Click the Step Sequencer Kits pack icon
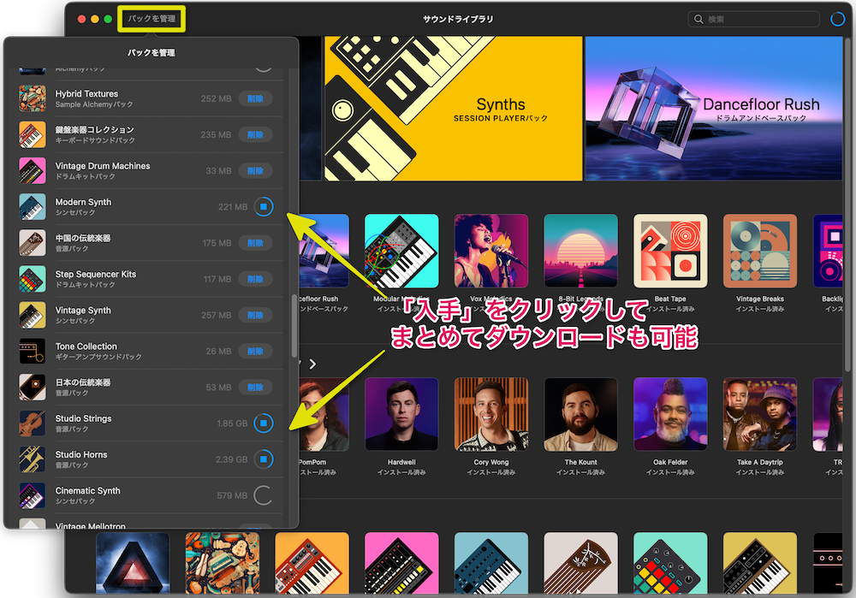Viewport: 856px width, 598px height. (x=32, y=279)
